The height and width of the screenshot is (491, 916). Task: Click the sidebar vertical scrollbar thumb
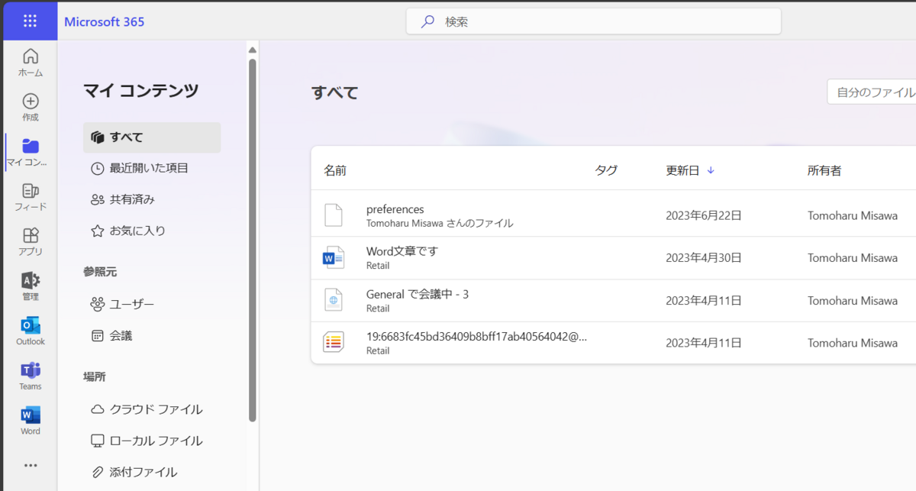tap(253, 240)
